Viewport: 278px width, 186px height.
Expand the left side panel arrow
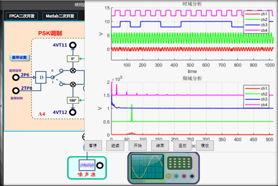coord(1,106)
